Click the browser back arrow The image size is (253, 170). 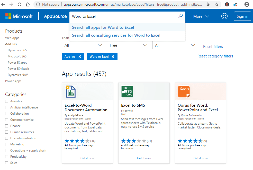3,4
